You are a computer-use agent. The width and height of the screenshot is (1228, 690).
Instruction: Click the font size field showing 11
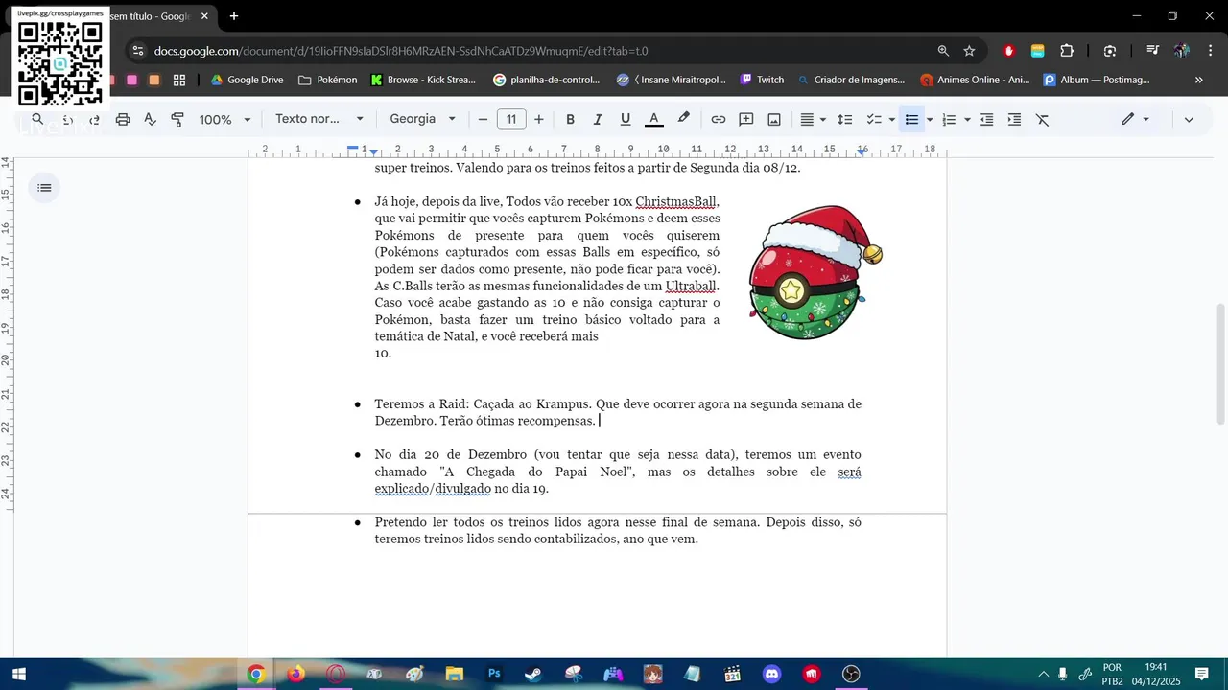(x=511, y=120)
